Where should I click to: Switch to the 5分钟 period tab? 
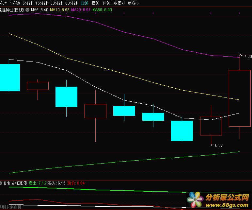[x=27, y=3]
